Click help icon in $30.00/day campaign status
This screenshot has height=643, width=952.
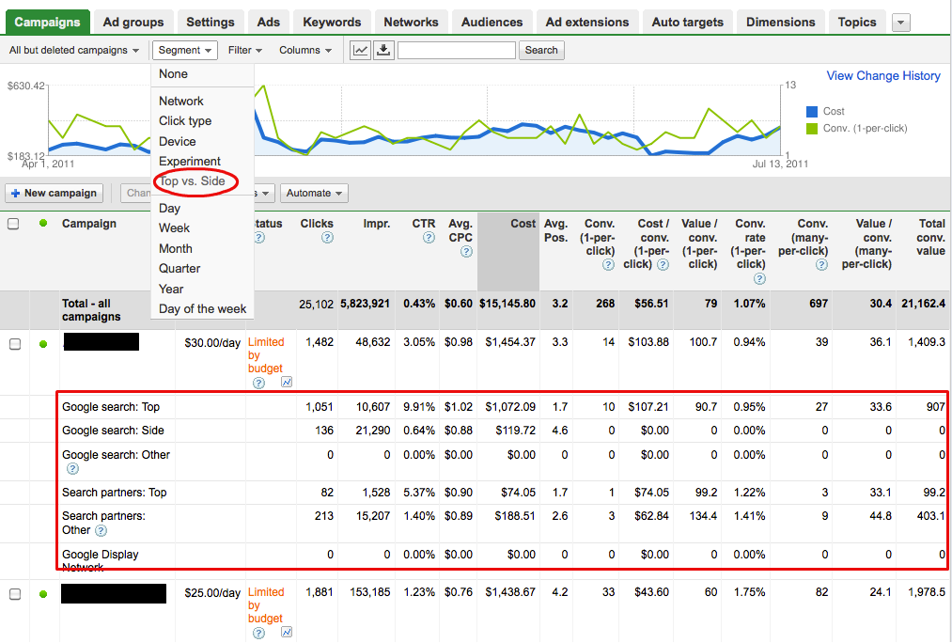pyautogui.click(x=258, y=383)
